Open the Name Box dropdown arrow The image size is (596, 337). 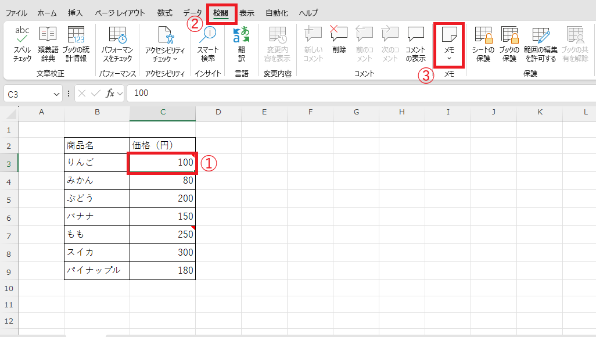[57, 94]
